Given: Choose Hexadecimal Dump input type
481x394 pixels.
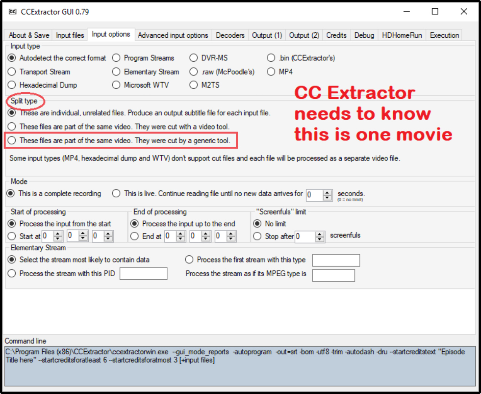Looking at the screenshot, I should (43, 85).
